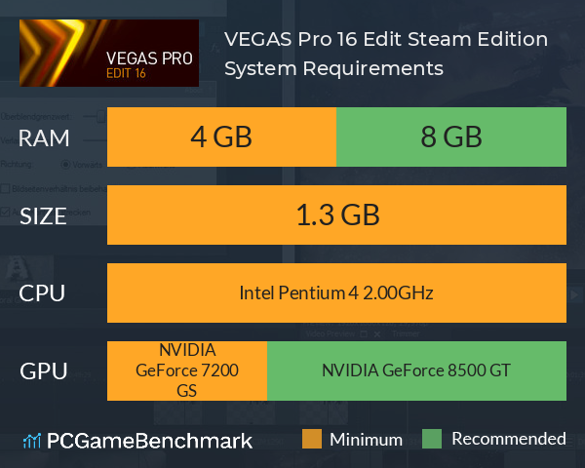Click the green Recommended legend swatch
Image resolution: width=585 pixels, height=468 pixels.
click(x=433, y=439)
